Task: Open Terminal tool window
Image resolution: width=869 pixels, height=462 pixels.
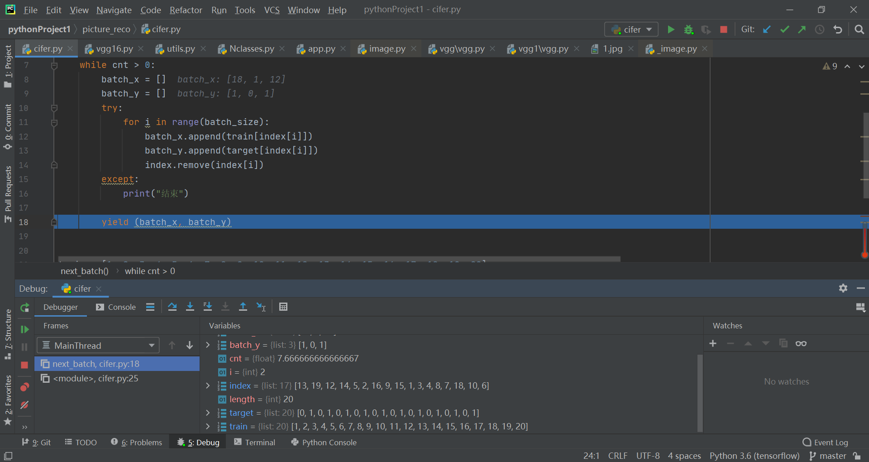Action: pyautogui.click(x=254, y=443)
